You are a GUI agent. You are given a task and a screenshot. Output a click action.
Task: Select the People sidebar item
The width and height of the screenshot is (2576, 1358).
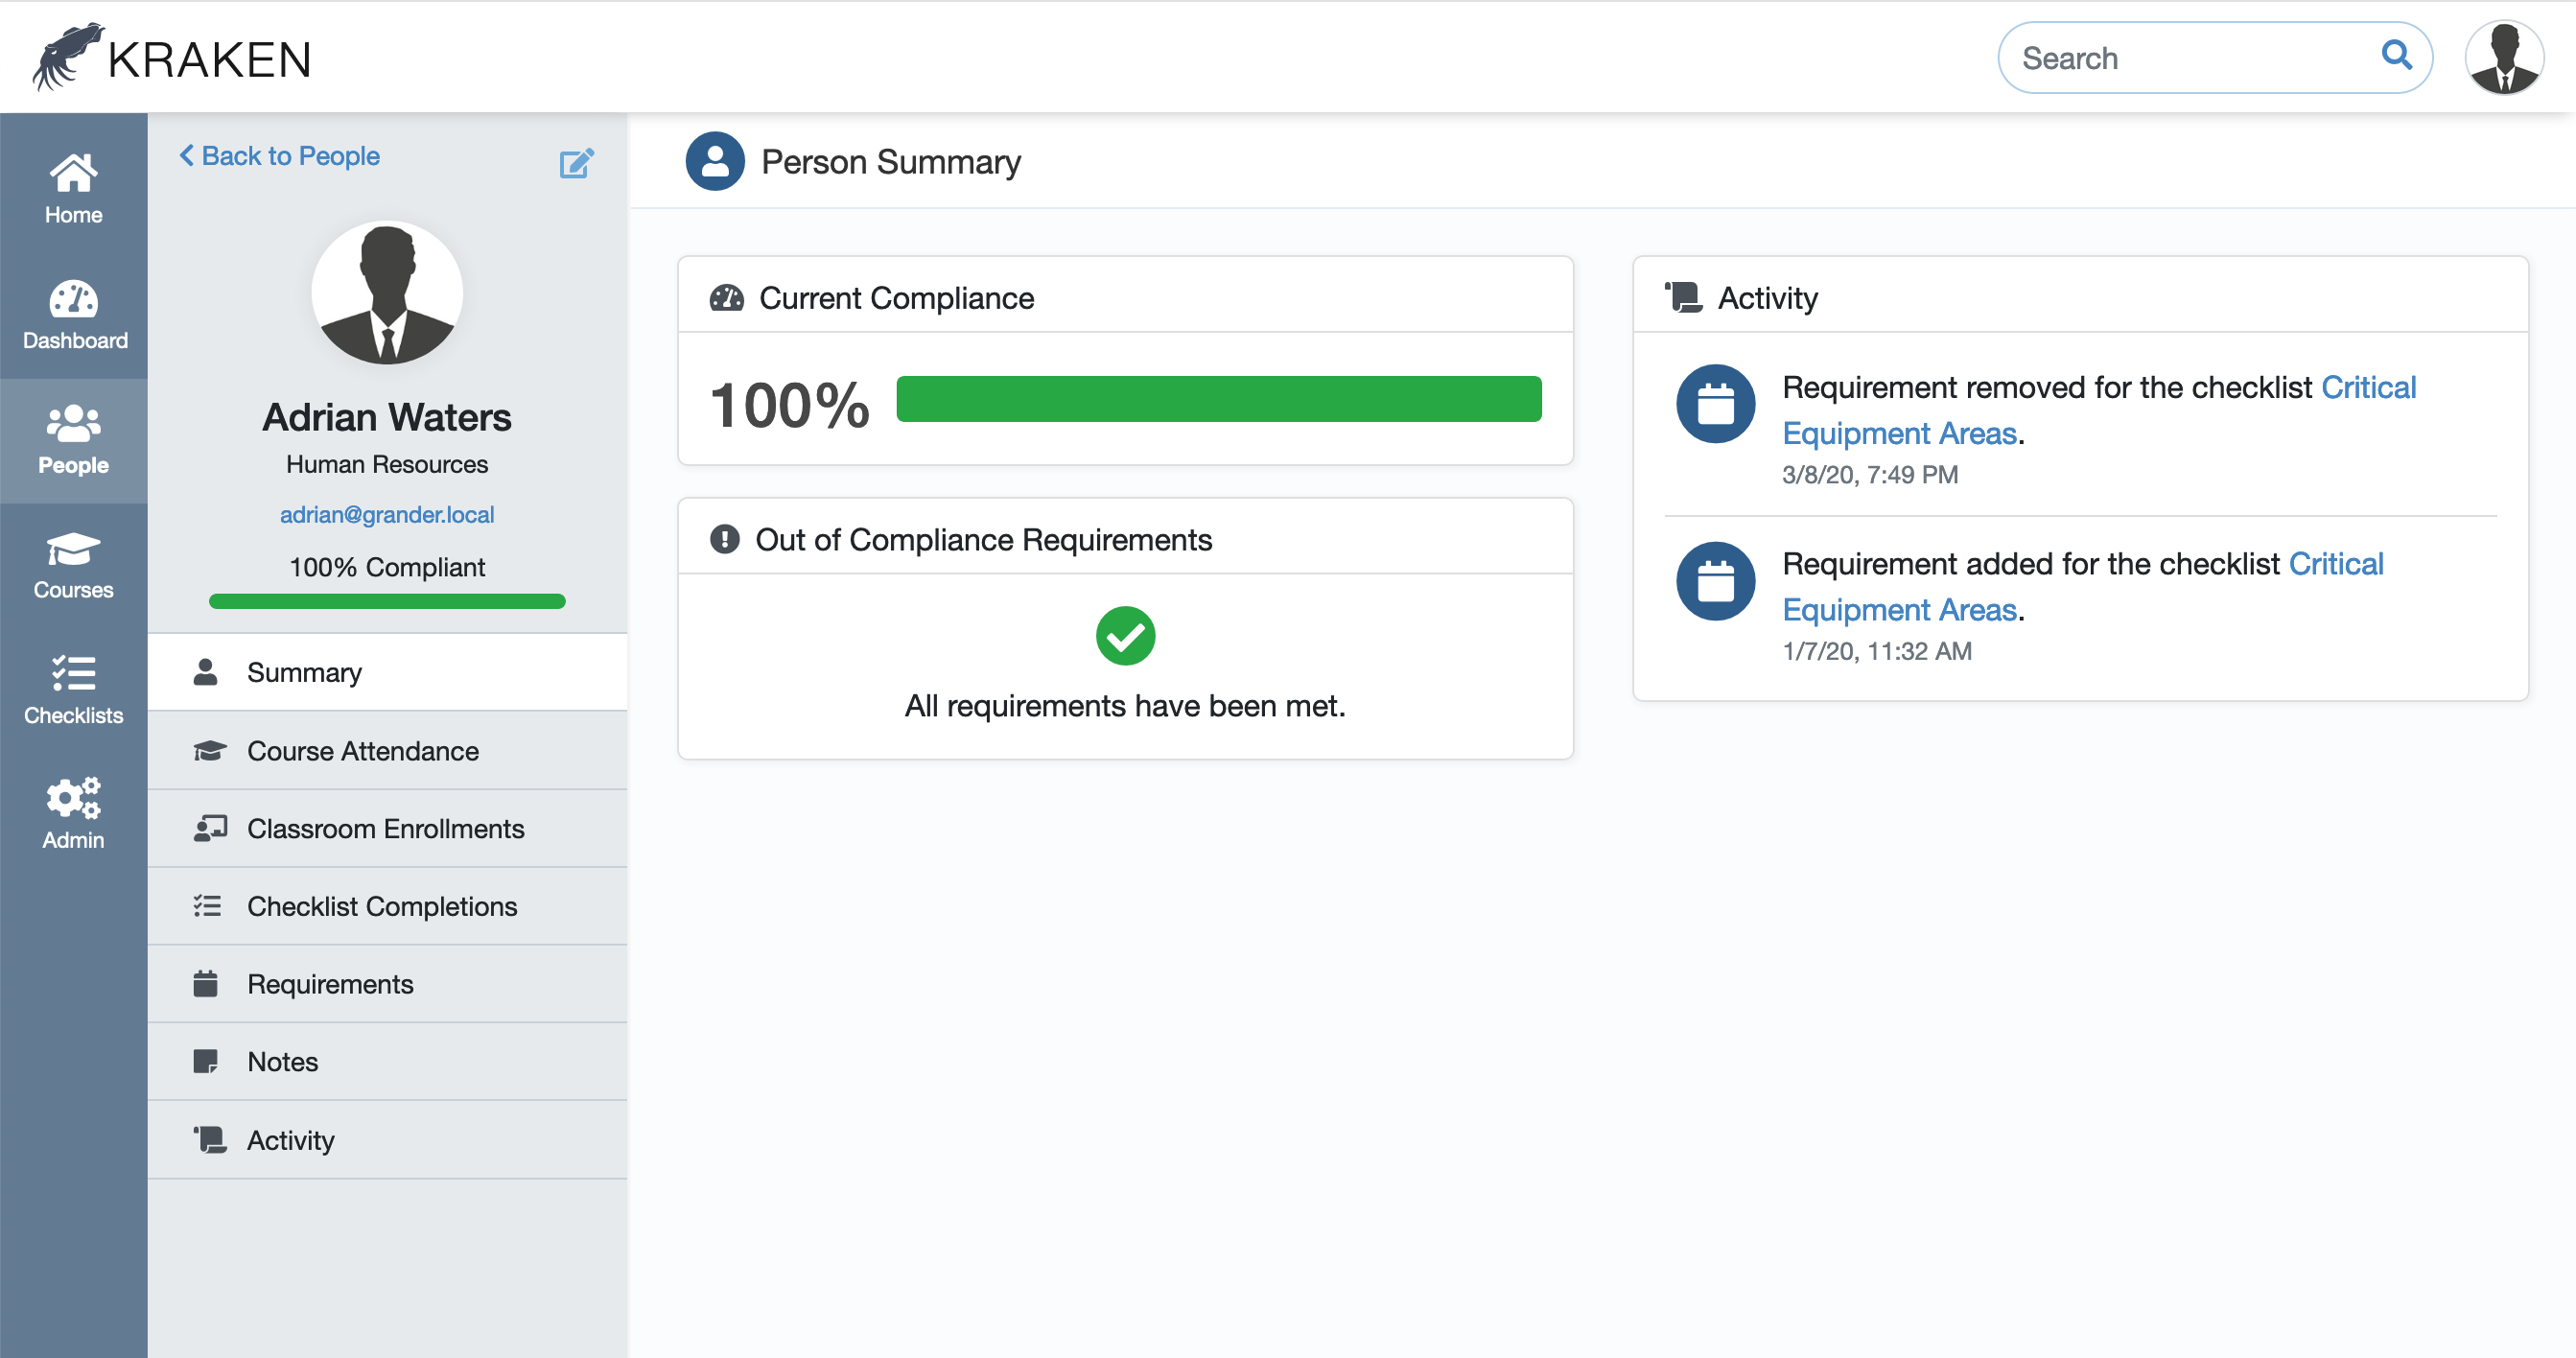73,440
